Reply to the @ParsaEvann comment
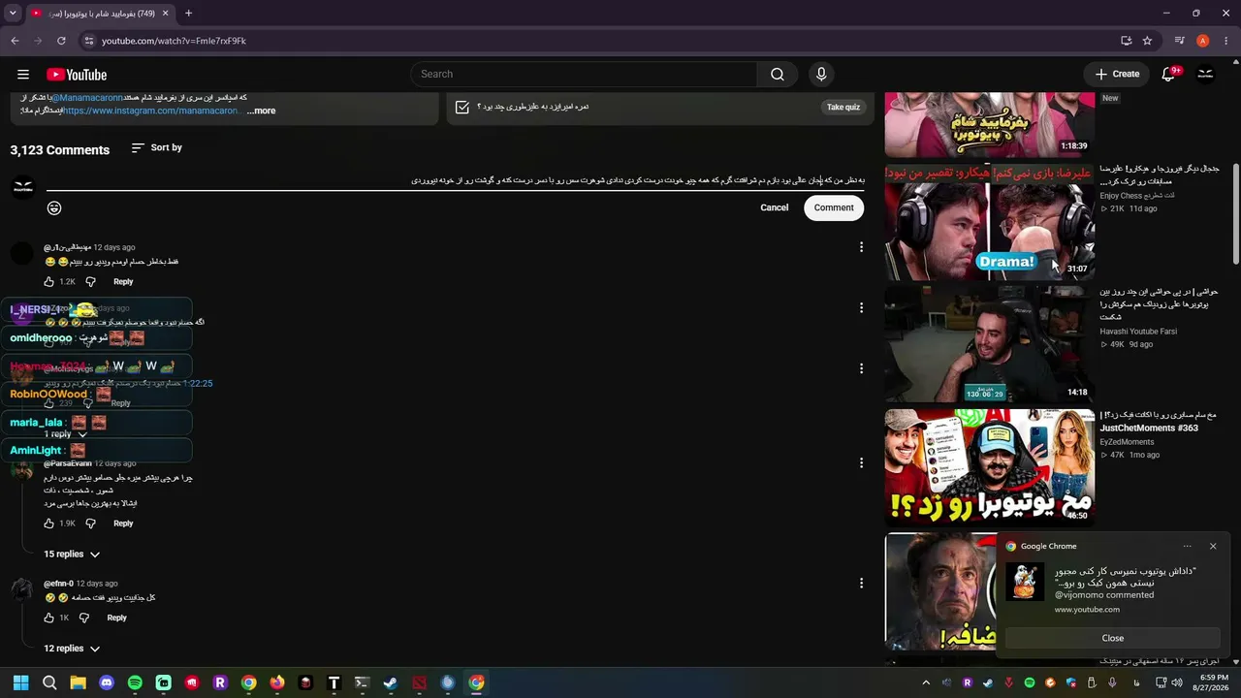 tap(123, 523)
